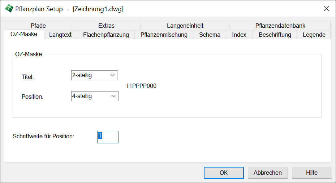Confirm with the OK button
Viewport: 336px width, 183px height.
pyautogui.click(x=224, y=173)
